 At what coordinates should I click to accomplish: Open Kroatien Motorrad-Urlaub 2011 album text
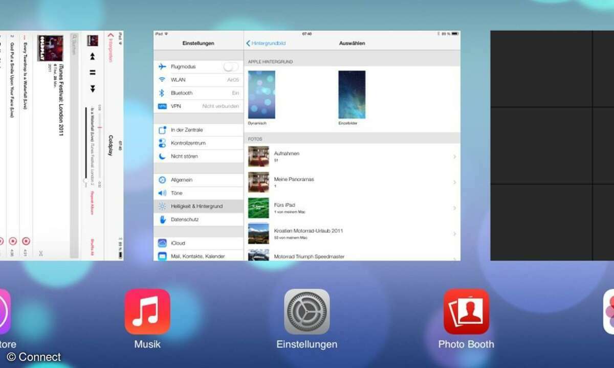click(x=309, y=231)
